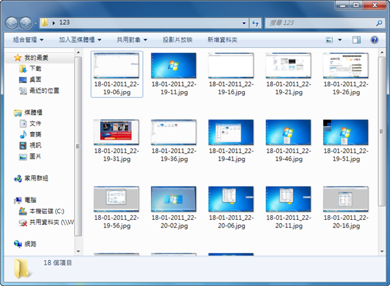Screen dimensions: 390x286
Task: Click the 123 path in address bar
Action: pyautogui.click(x=64, y=23)
